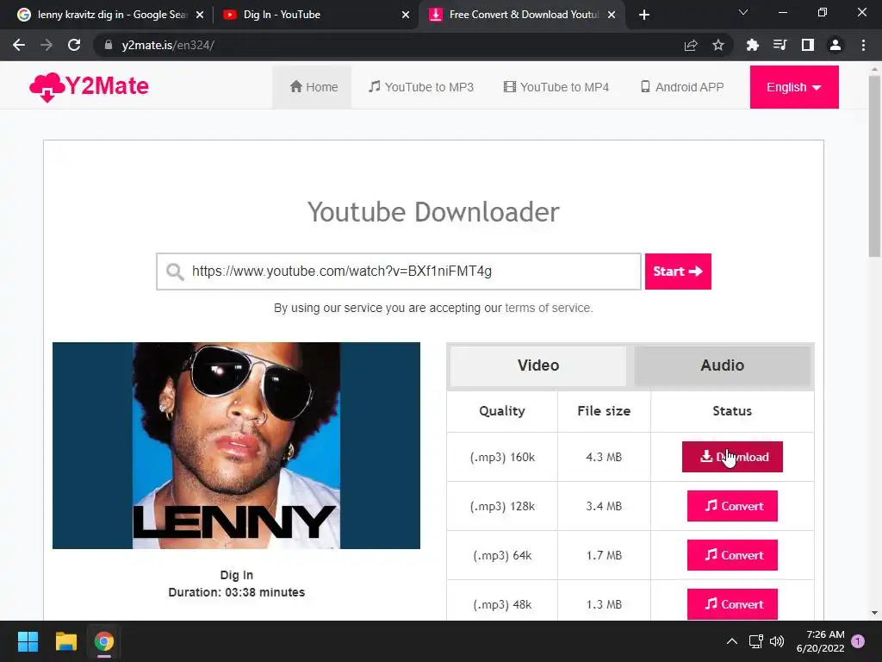
Task: Click the Chrome taskbar icon
Action: point(104,641)
